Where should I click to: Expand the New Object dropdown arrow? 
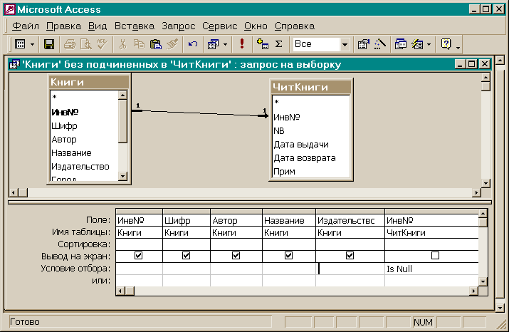click(429, 44)
